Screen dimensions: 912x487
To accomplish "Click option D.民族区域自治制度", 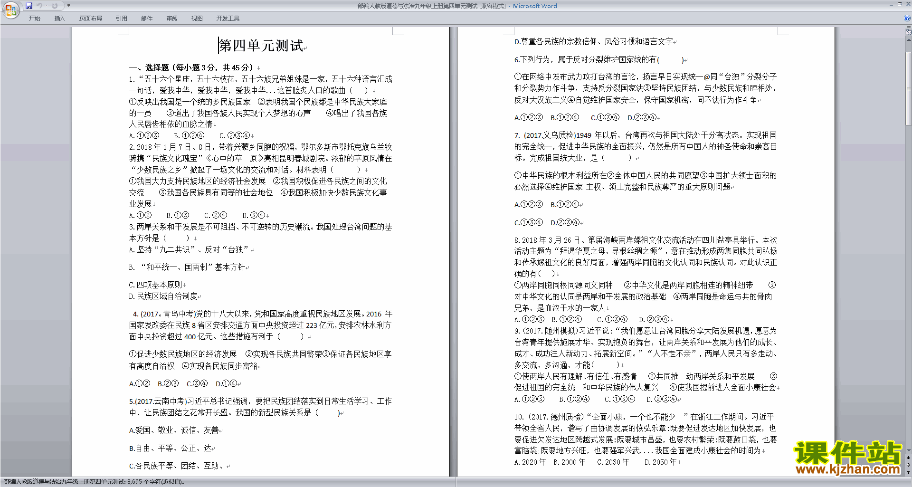I will 163,296.
